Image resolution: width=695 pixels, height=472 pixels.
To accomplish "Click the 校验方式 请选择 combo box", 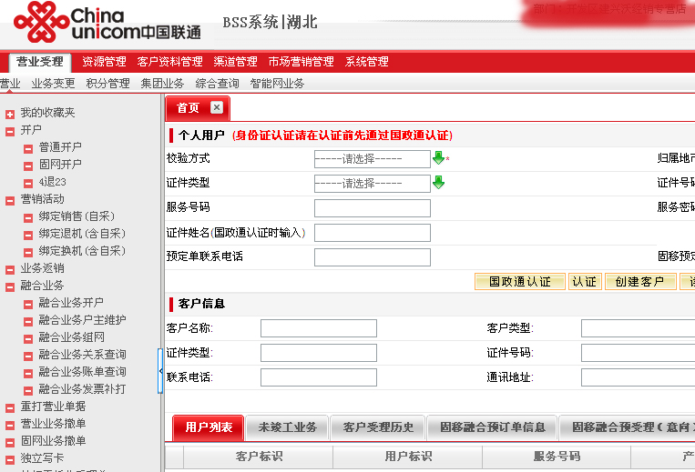I will [373, 159].
